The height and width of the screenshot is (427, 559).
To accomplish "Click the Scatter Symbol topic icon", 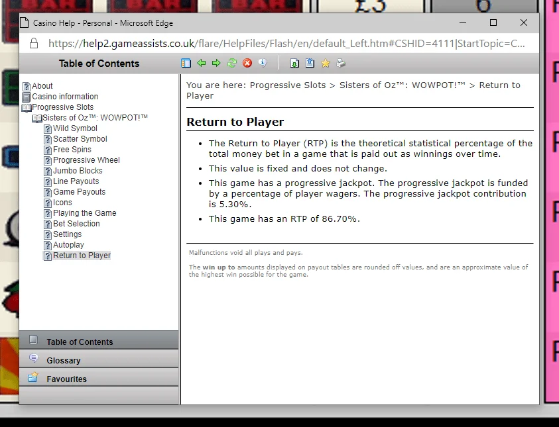I will 48,140.
